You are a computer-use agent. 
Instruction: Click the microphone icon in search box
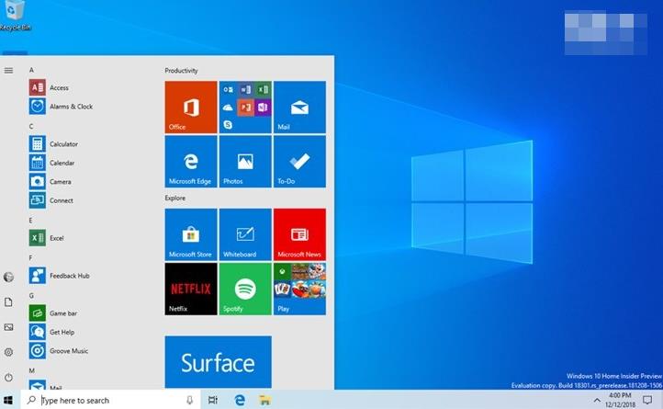189,400
